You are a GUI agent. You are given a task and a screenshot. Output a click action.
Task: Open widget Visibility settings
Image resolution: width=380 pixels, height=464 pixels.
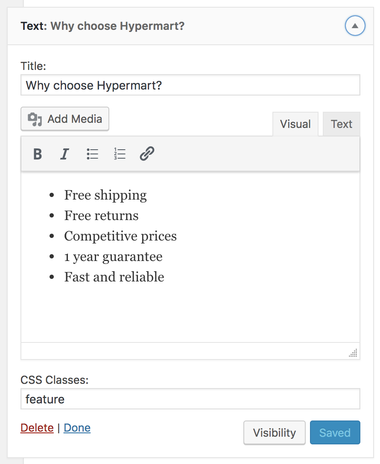point(274,432)
